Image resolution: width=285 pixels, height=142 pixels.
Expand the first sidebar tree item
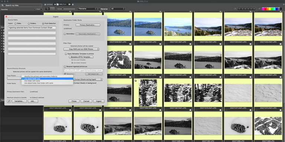[x=2, y=30]
